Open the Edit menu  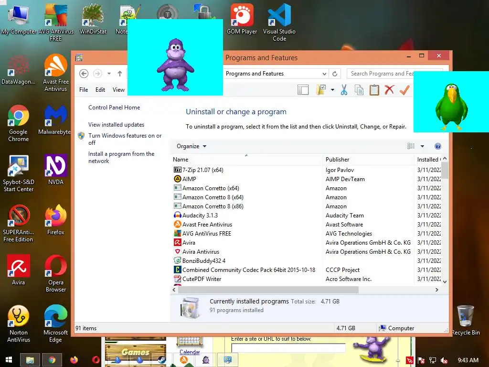(x=100, y=89)
